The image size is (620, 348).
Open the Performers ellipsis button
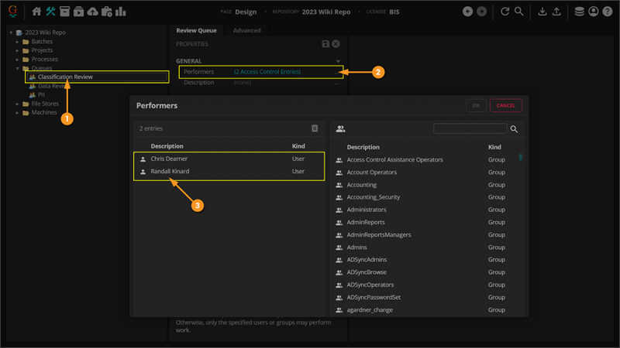click(337, 72)
